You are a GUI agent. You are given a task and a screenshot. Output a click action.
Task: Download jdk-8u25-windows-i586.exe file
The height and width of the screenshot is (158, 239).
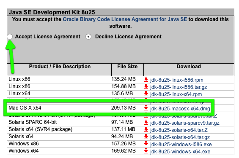pyautogui.click(x=181, y=145)
